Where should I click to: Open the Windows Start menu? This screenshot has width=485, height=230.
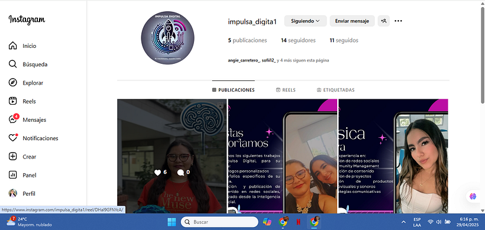click(x=172, y=222)
